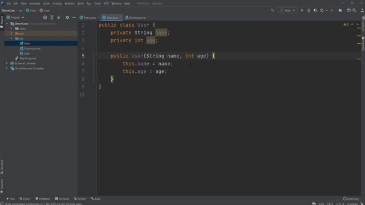Expand all in Project tool window

(52, 18)
